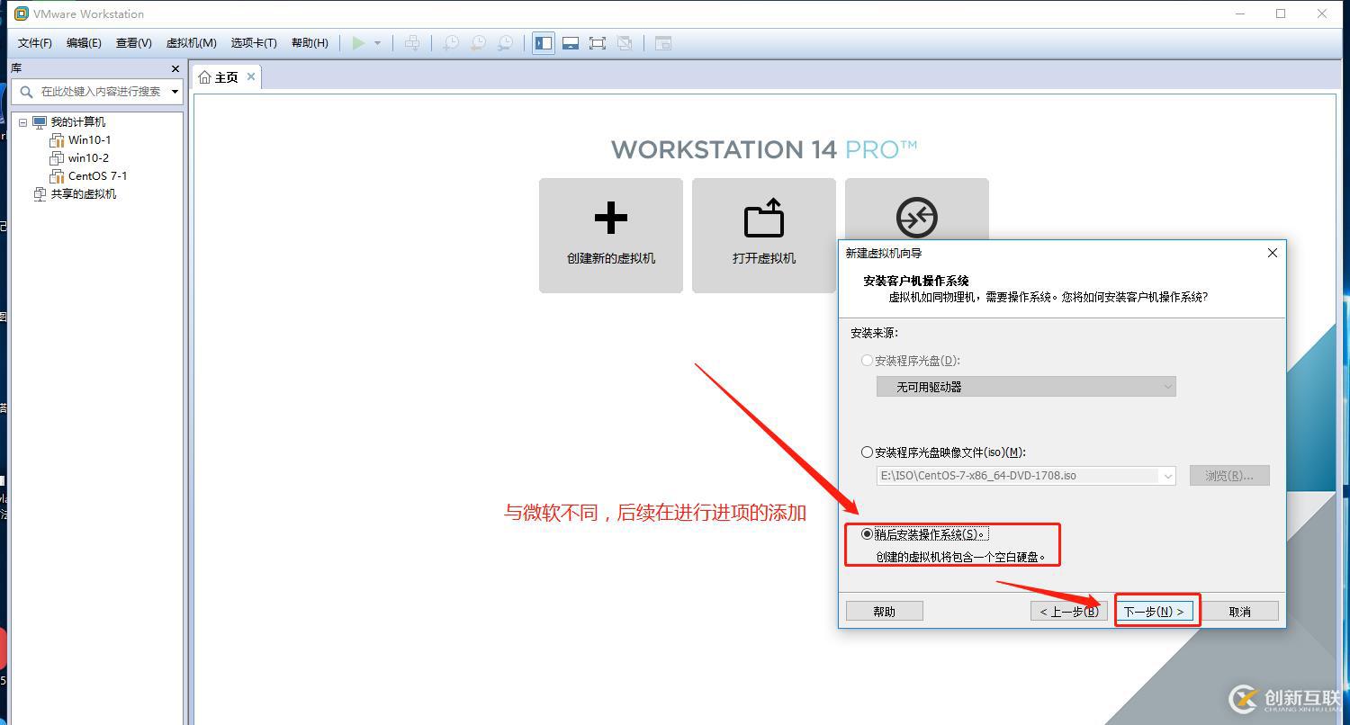Image resolution: width=1350 pixels, height=725 pixels.
Task: Maximize the VMware Workstation window
Action: tap(1281, 13)
